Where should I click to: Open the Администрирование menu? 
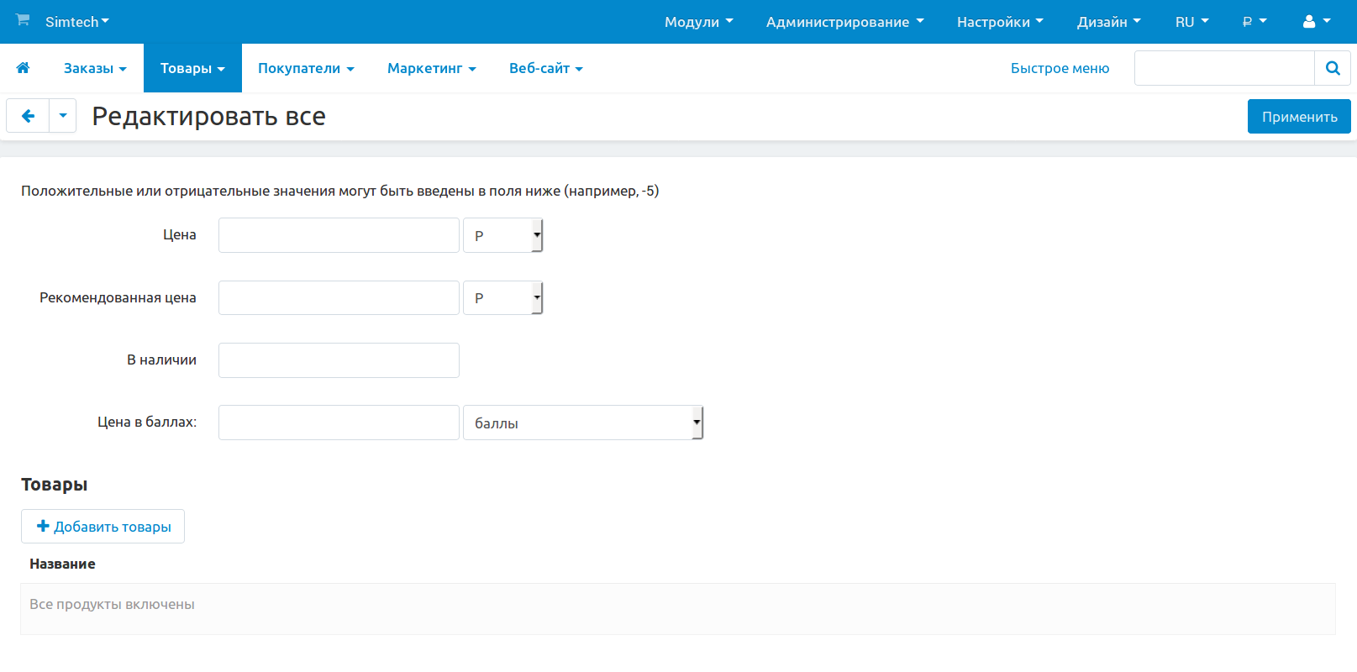click(x=844, y=22)
